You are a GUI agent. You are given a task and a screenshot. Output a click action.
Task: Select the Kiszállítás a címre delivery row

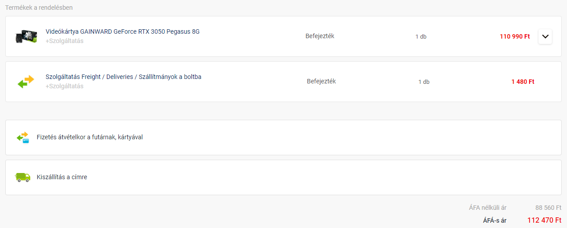pos(62,177)
